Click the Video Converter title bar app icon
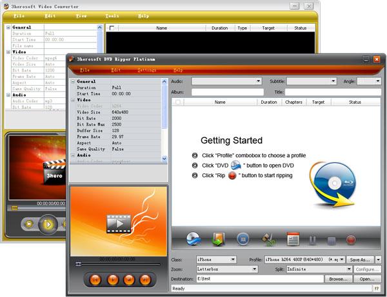The image size is (387, 297). (x=6, y=6)
